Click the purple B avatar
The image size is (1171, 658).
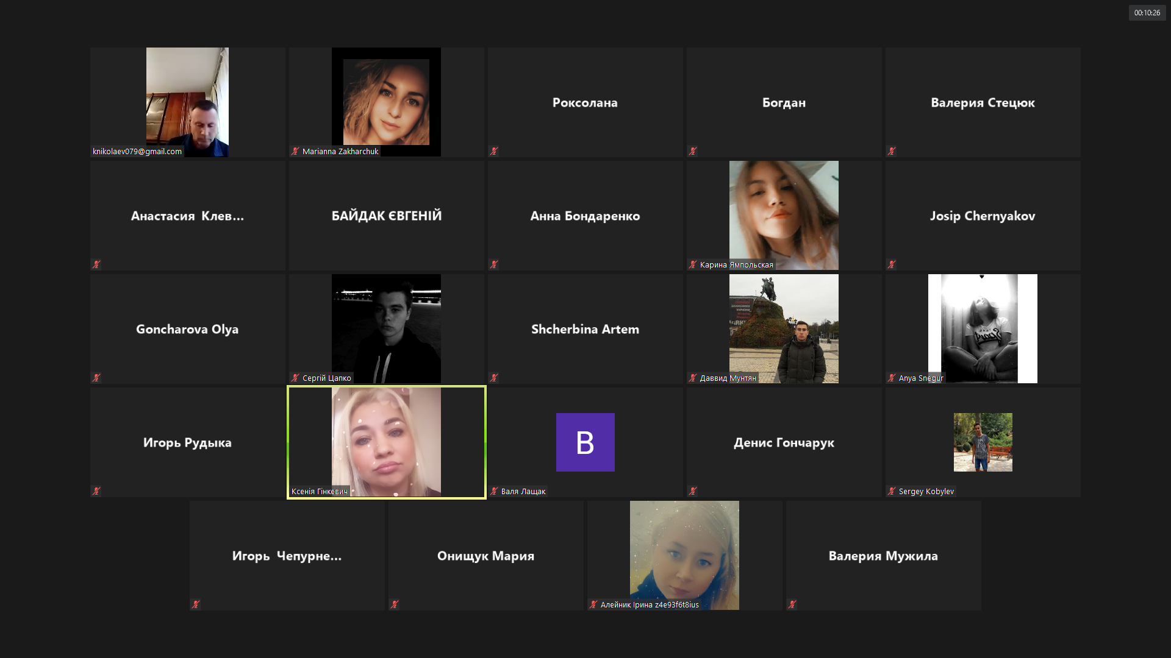(x=585, y=442)
